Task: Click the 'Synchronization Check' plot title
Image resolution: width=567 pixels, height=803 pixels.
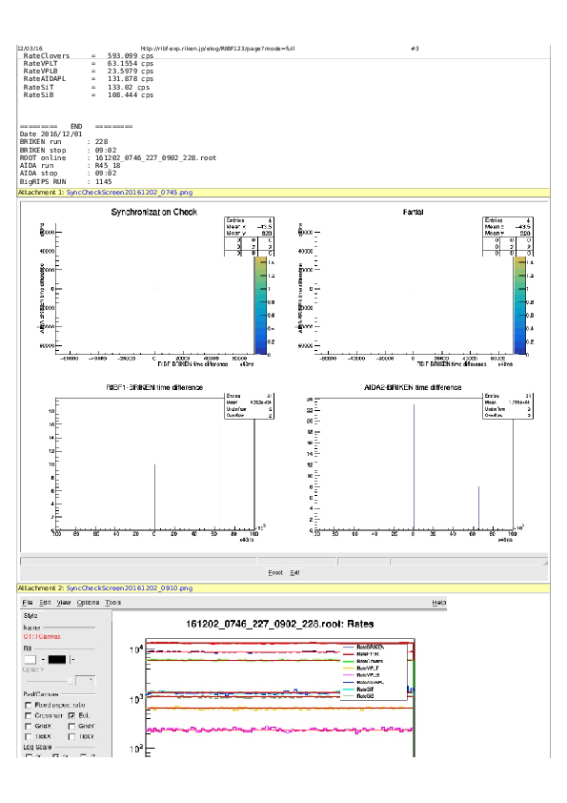Action: coord(154,212)
